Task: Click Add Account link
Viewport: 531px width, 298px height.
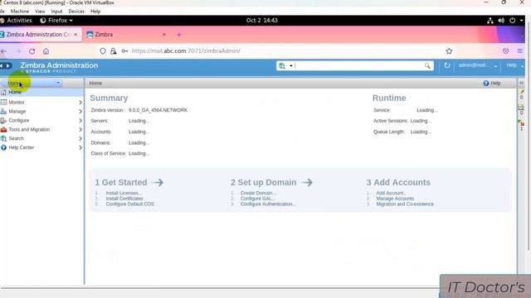Action: coord(391,193)
